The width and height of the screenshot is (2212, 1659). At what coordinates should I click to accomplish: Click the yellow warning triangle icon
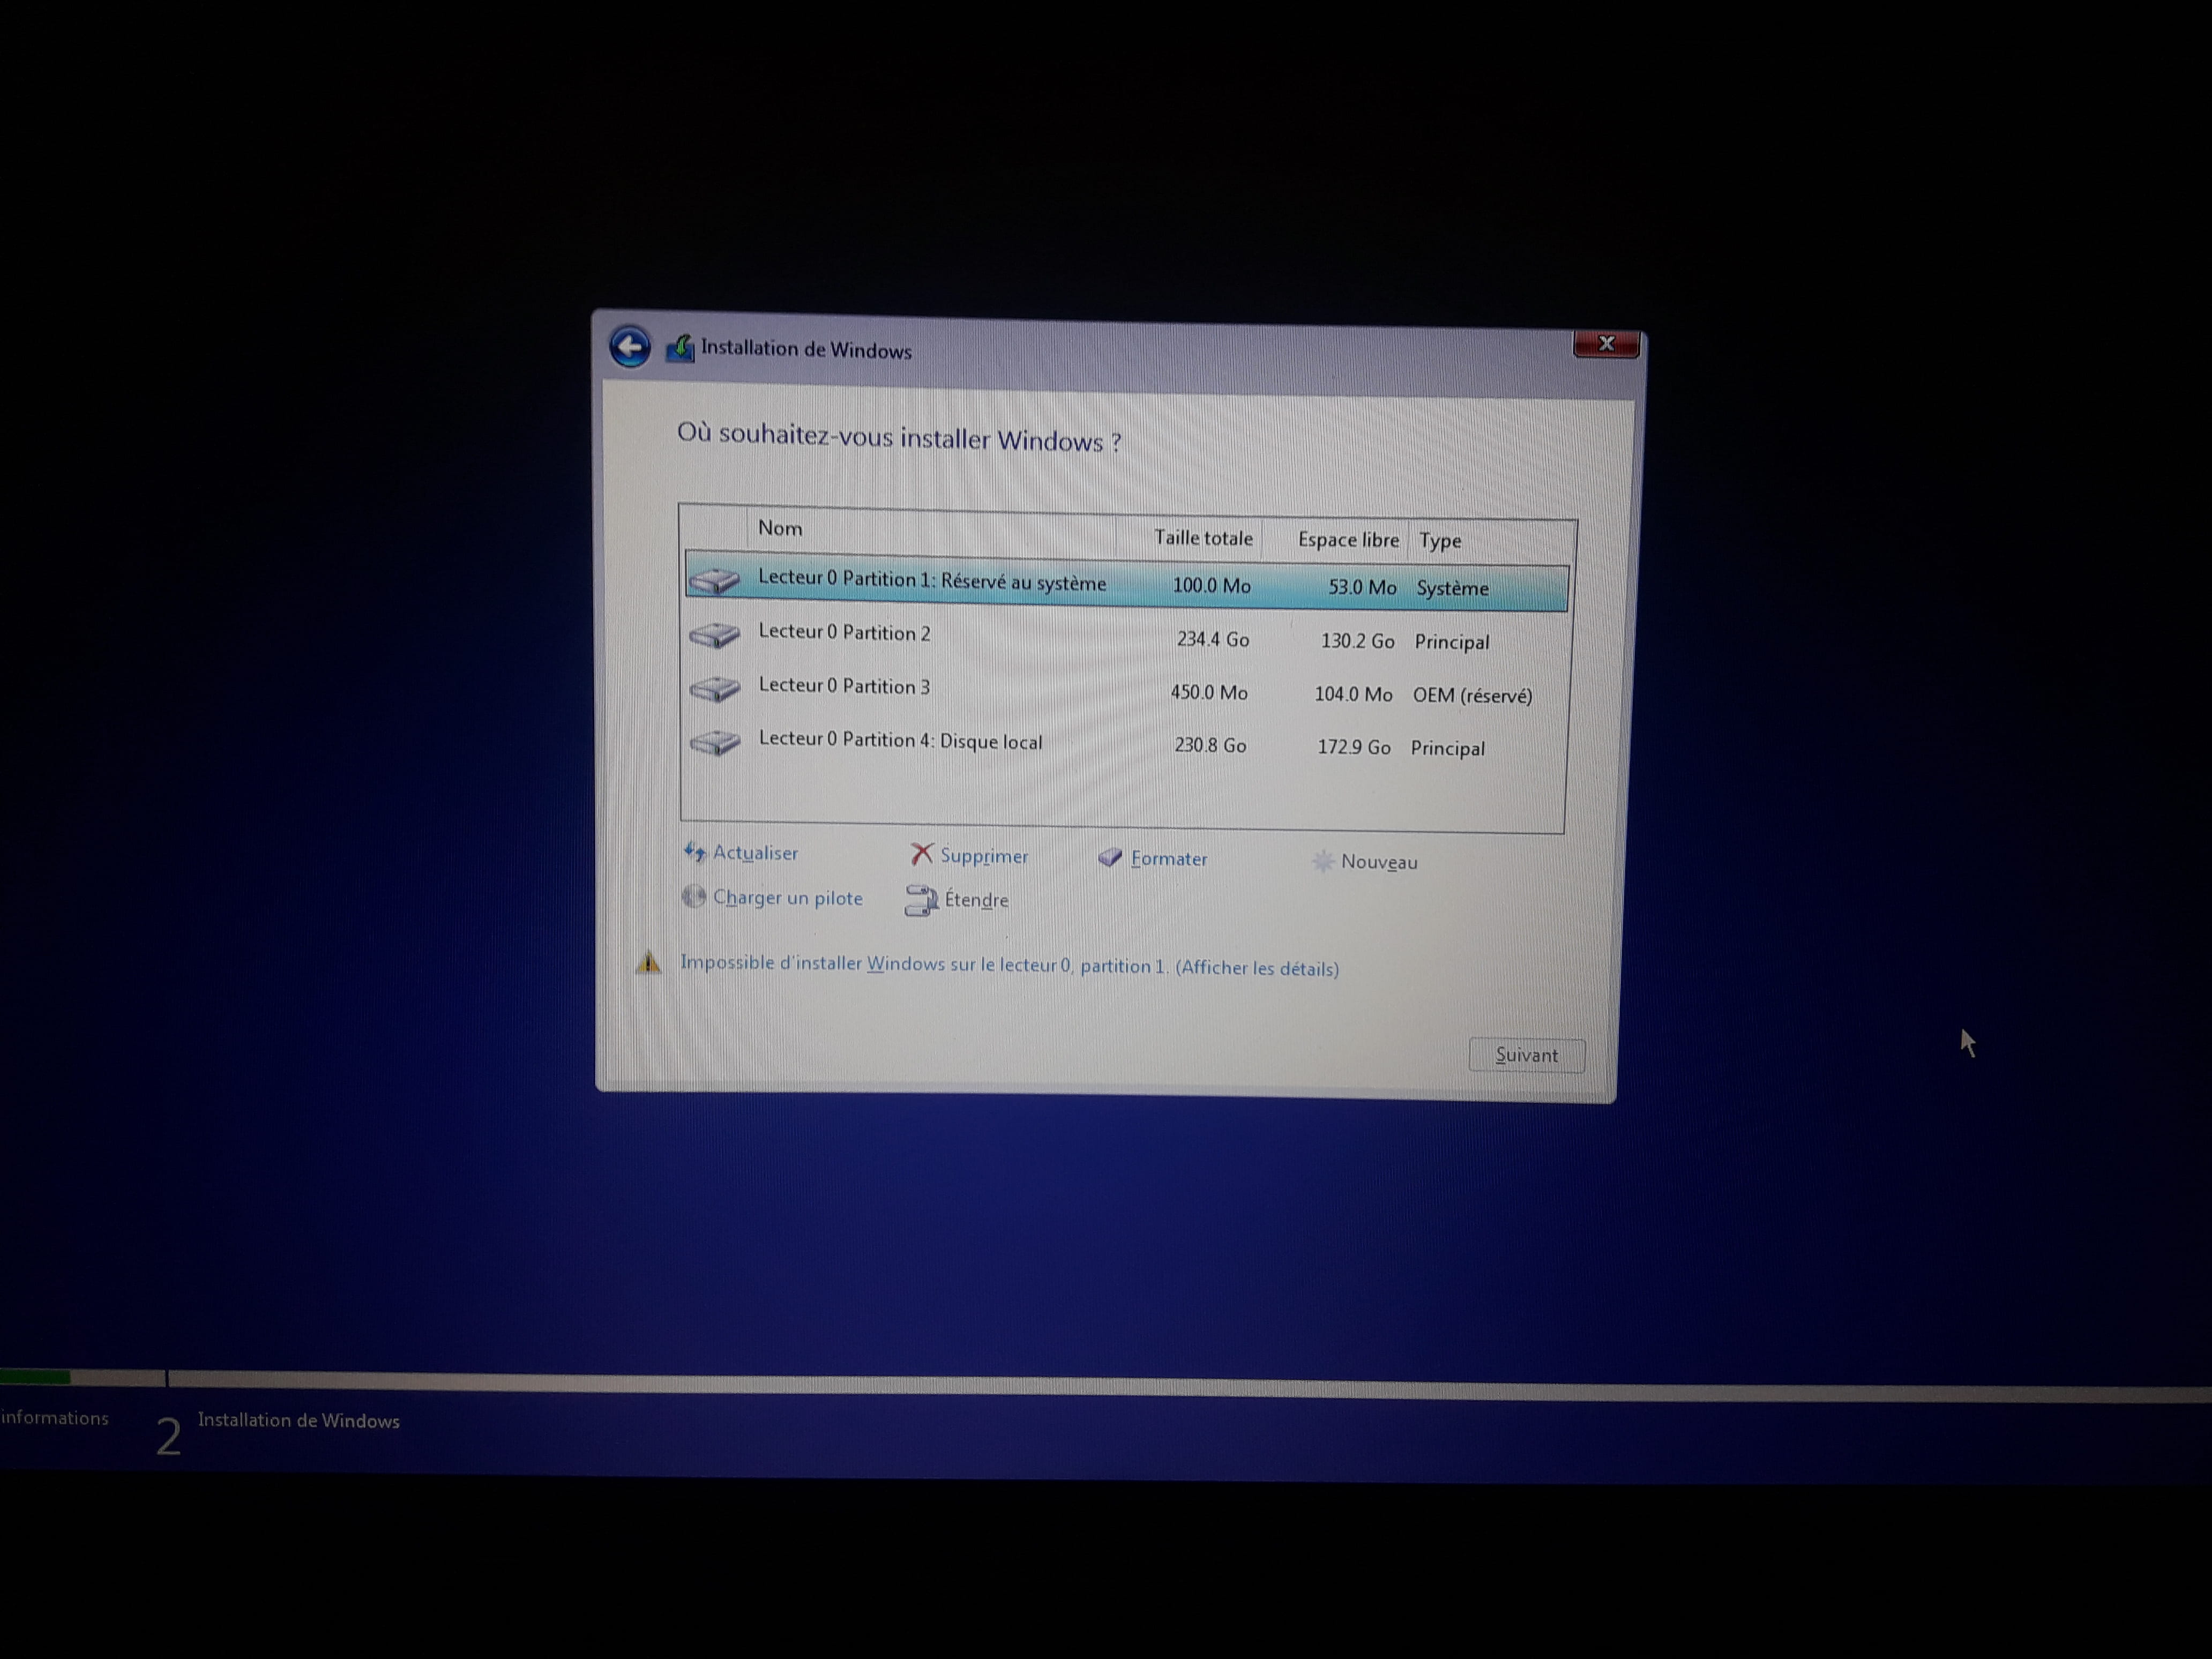pos(649,962)
